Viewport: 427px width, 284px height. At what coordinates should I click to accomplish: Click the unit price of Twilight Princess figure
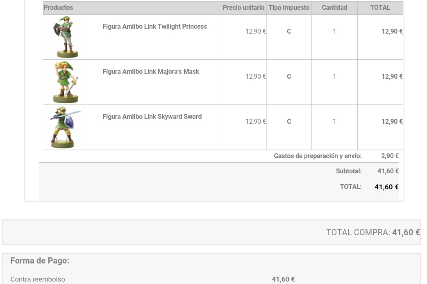pyautogui.click(x=256, y=32)
